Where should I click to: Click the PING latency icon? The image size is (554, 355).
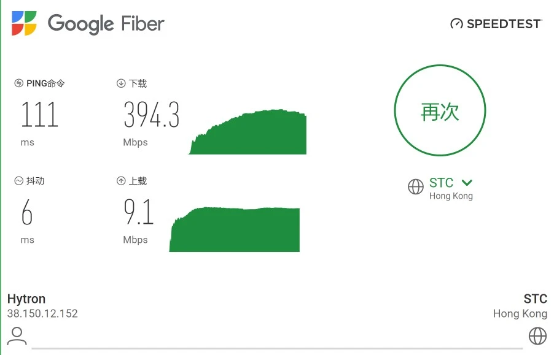(19, 83)
